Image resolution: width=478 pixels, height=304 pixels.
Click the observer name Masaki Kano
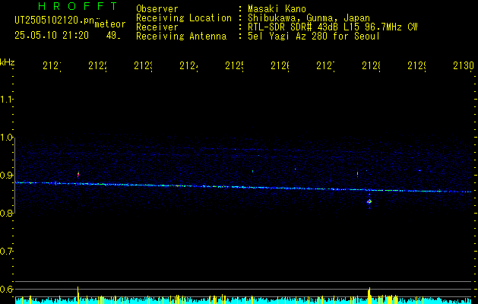[277, 9]
